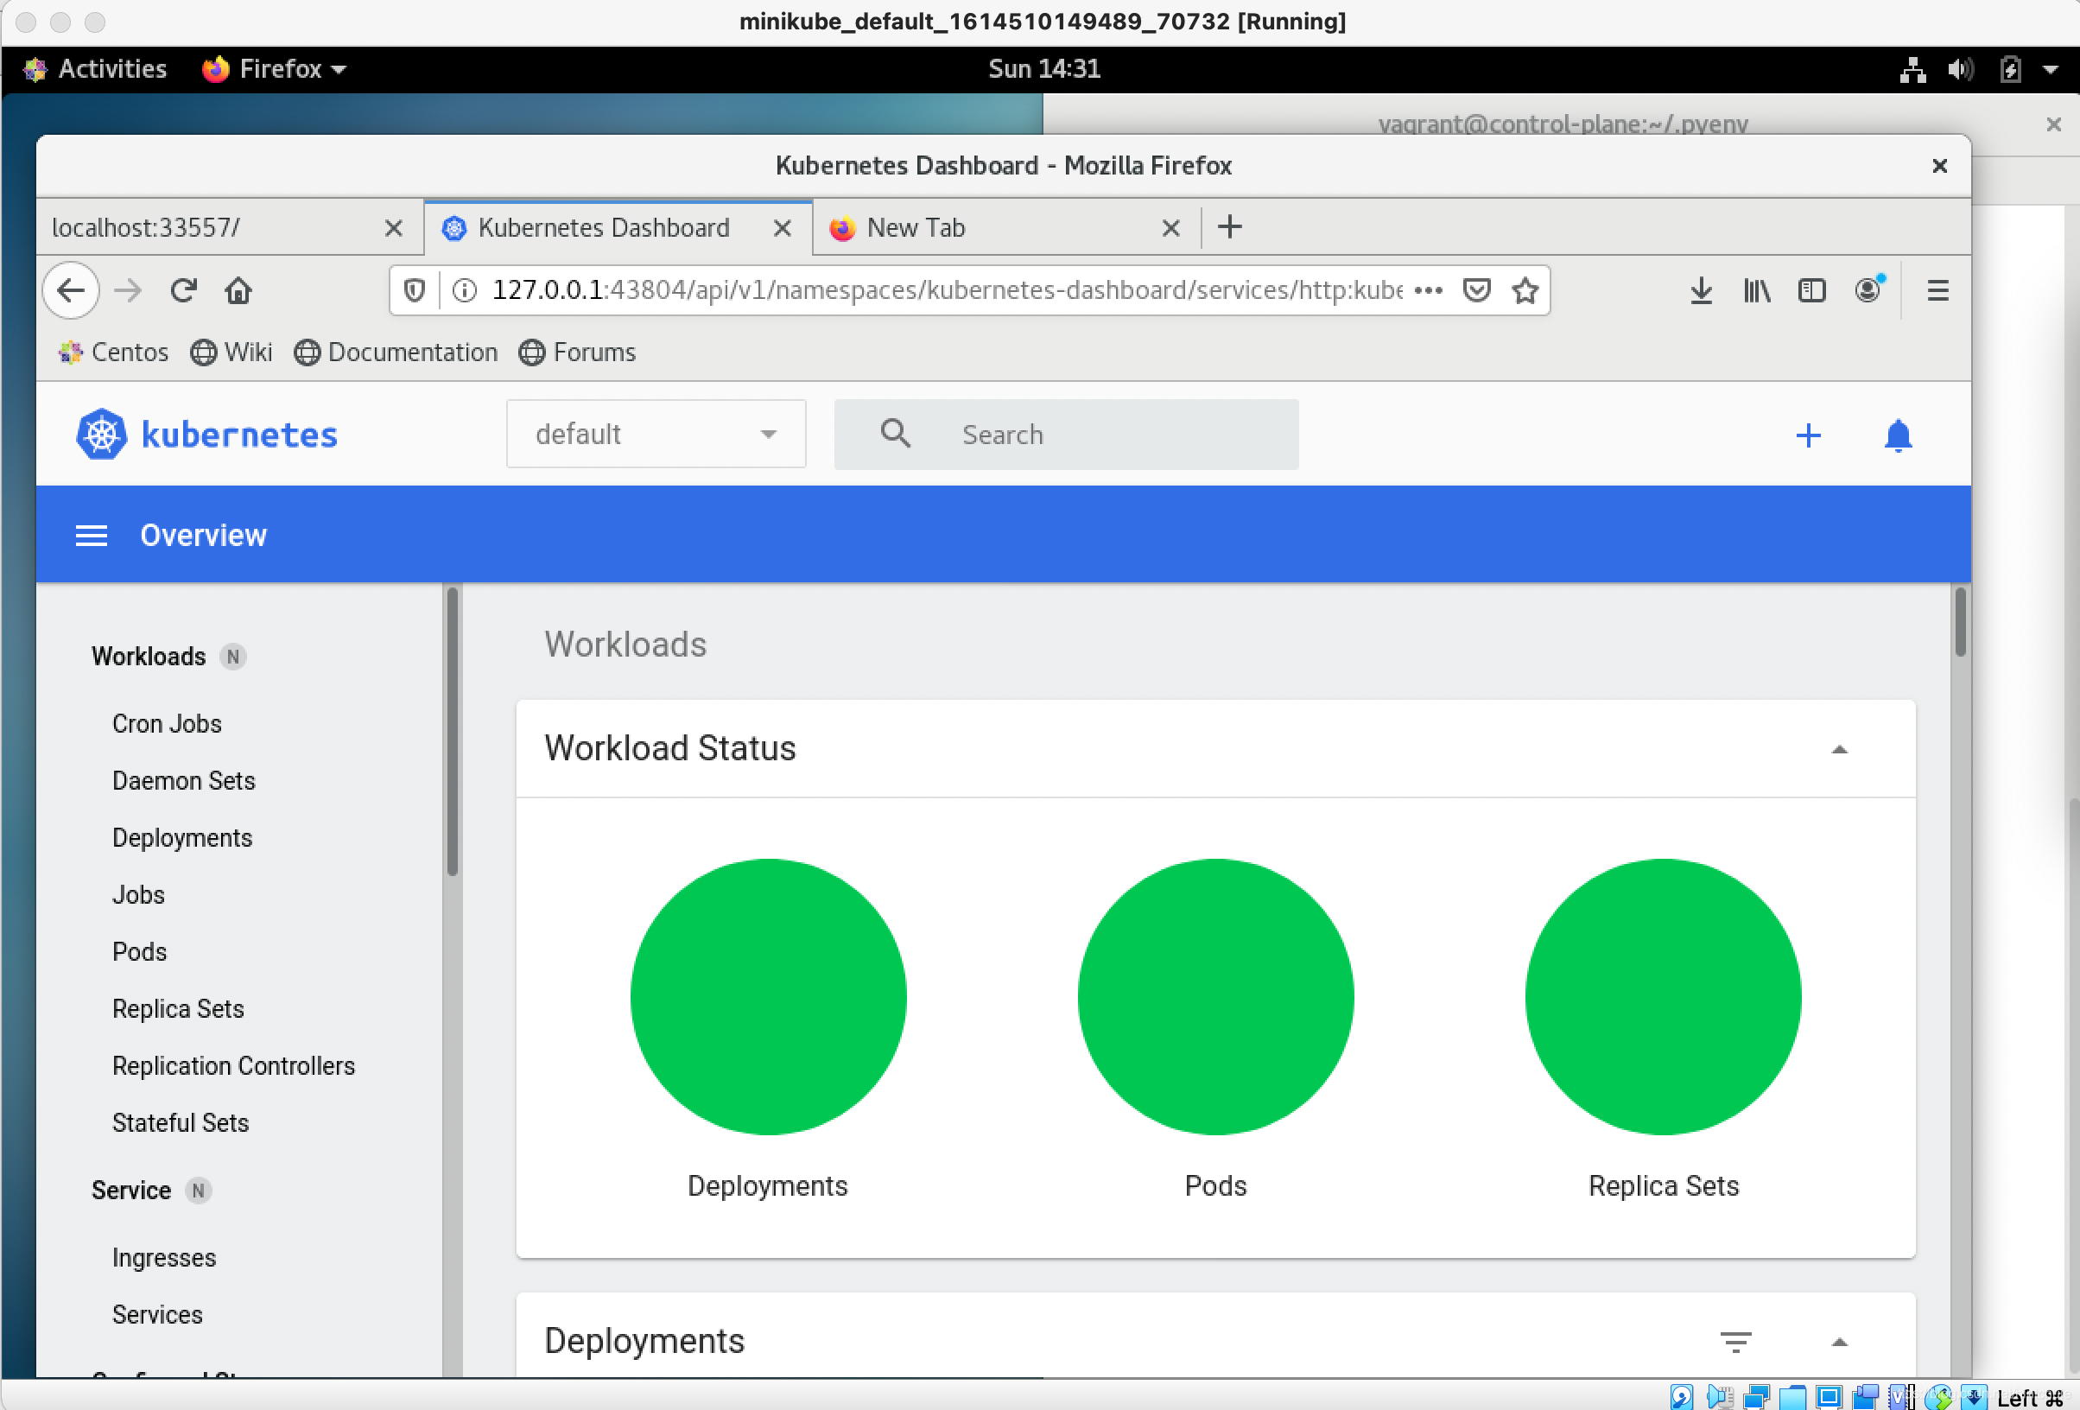Open Daemon Sets in the sidebar
The height and width of the screenshot is (1410, 2080).
click(x=183, y=781)
